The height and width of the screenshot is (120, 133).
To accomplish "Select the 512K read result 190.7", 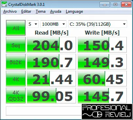I will [51, 62].
